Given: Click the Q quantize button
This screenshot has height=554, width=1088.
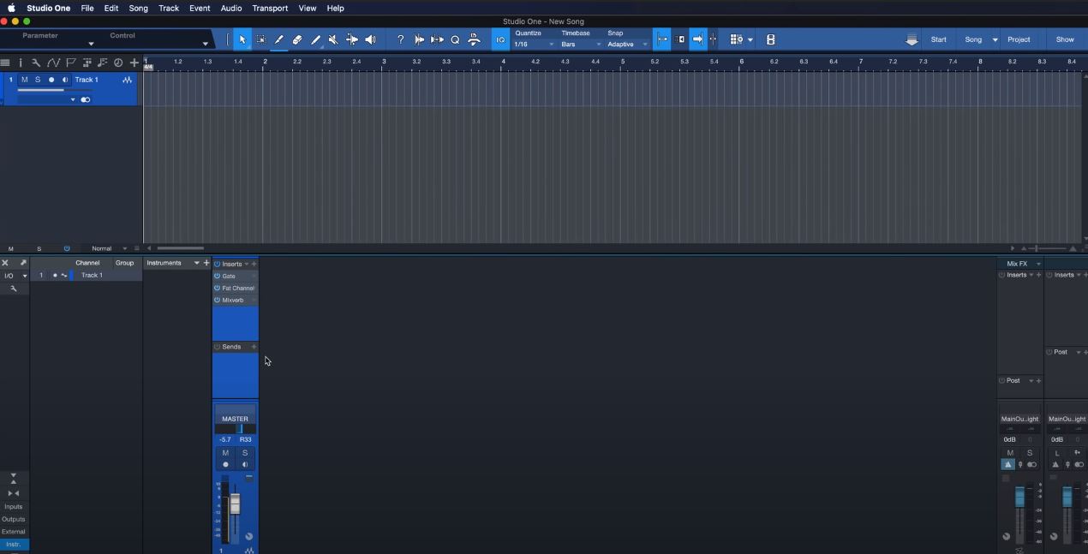Looking at the screenshot, I should click(x=455, y=39).
